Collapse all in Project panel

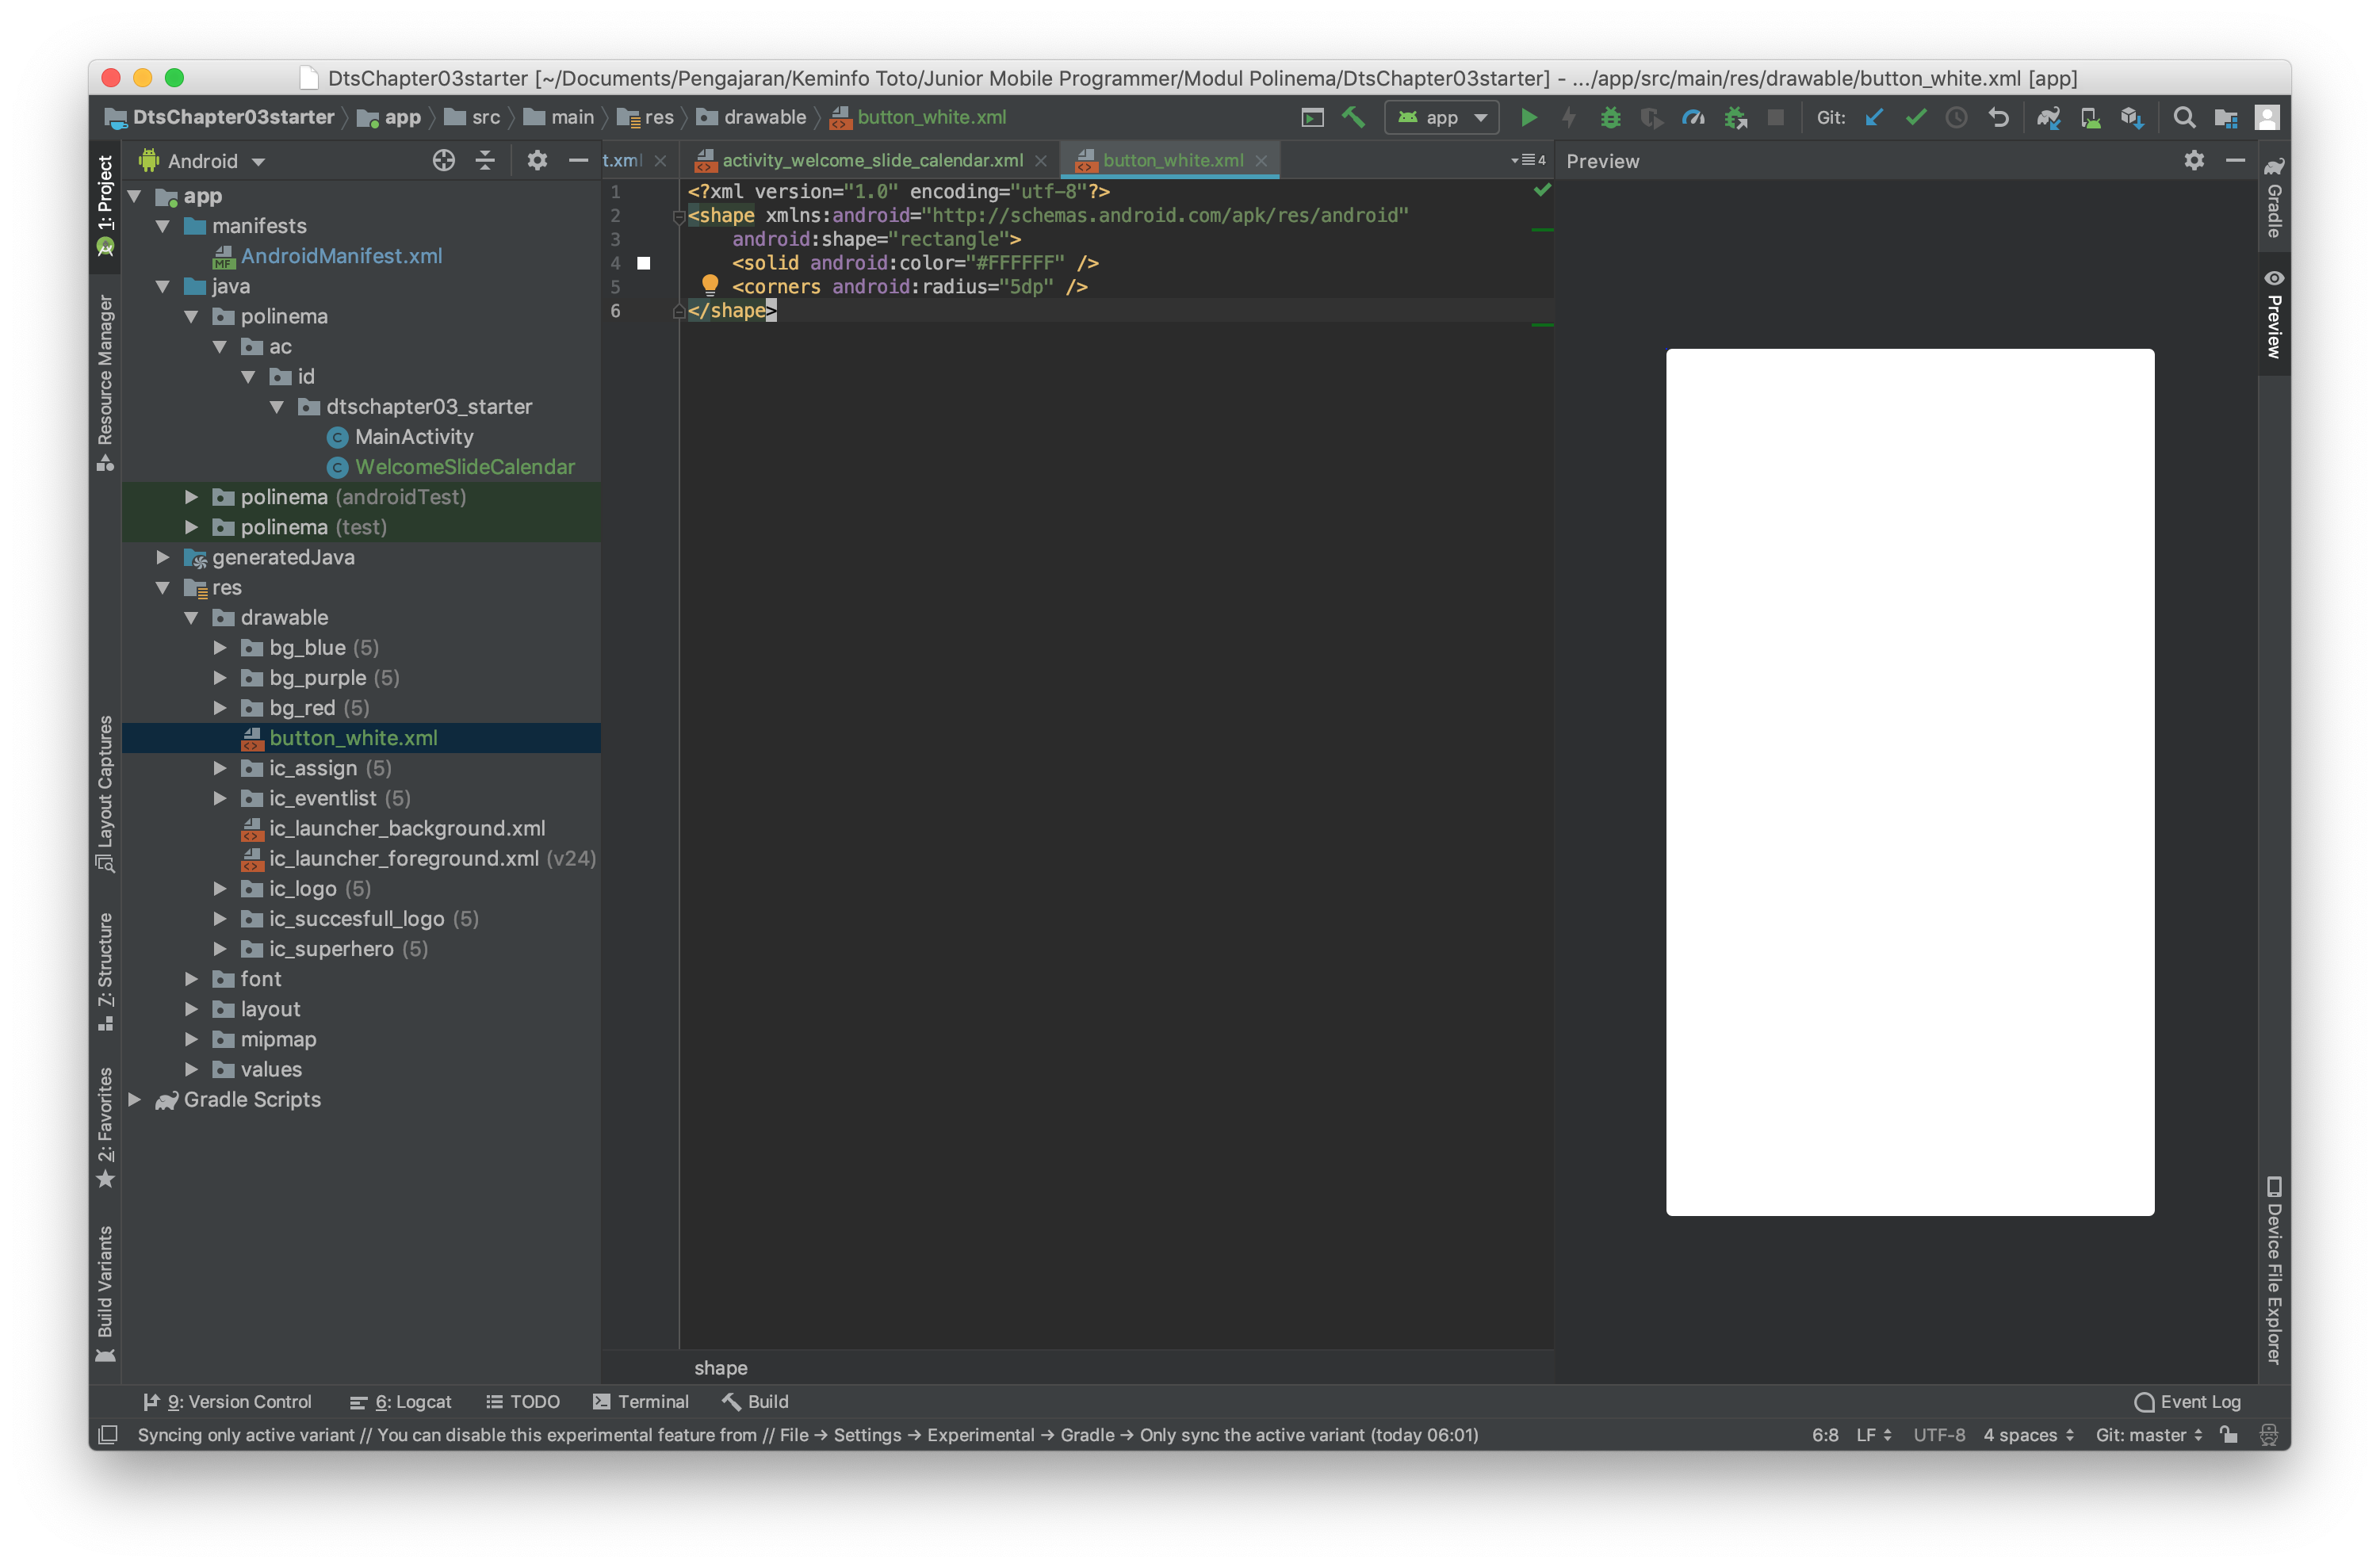point(486,161)
